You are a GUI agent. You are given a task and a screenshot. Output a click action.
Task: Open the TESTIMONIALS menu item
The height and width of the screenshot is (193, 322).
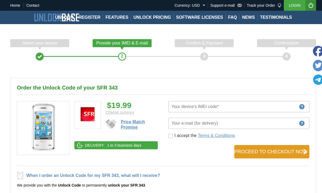point(276,17)
